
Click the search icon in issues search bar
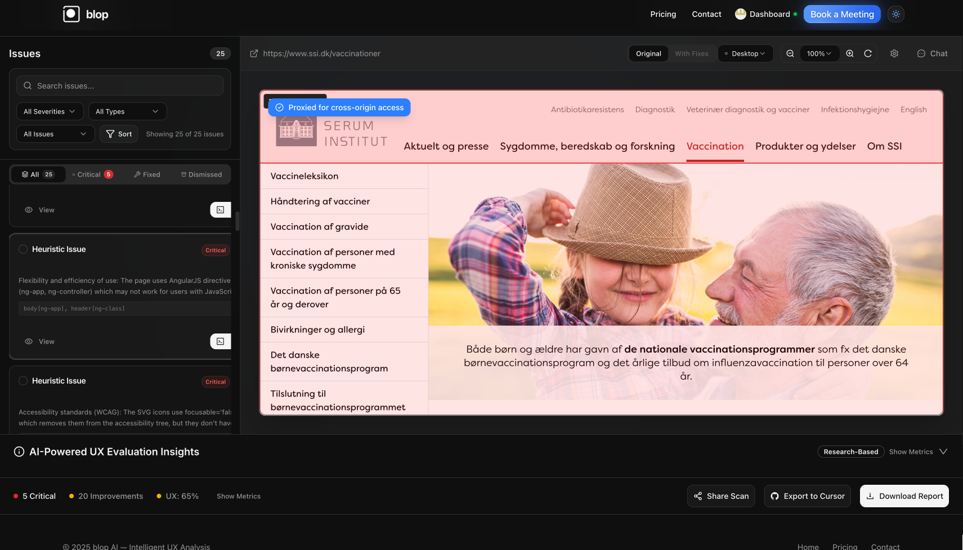click(x=28, y=85)
